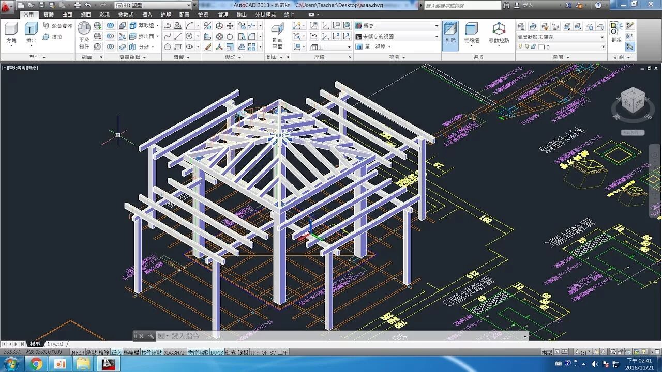Image resolution: width=662 pixels, height=372 pixels.
Task: Click the 群組 (Group) tool
Action: pyautogui.click(x=616, y=33)
